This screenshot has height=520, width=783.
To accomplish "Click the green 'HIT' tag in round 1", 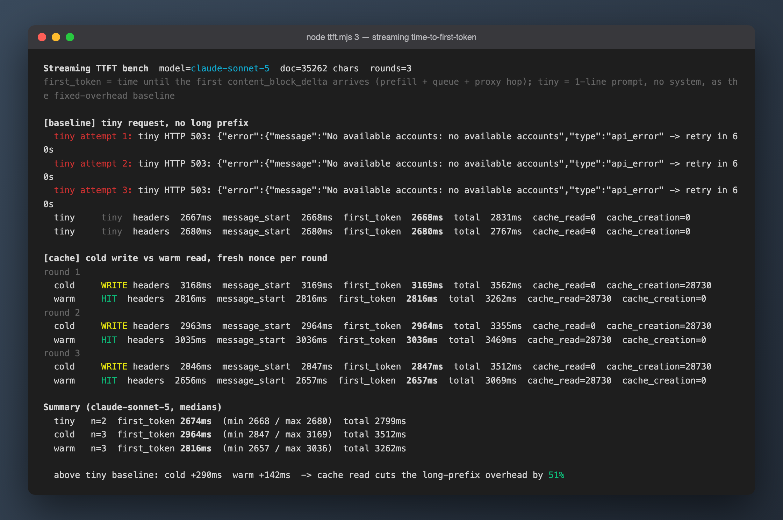I will coord(109,298).
